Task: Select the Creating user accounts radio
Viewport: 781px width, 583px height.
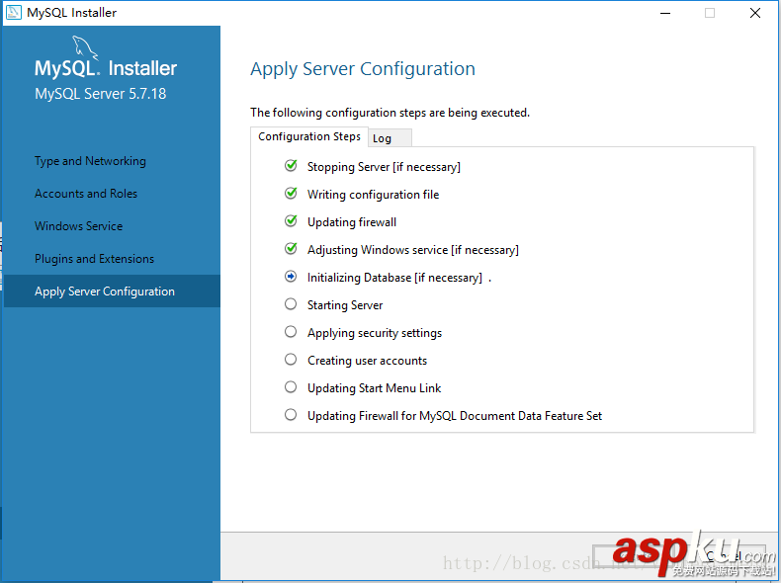Action: coord(291,360)
